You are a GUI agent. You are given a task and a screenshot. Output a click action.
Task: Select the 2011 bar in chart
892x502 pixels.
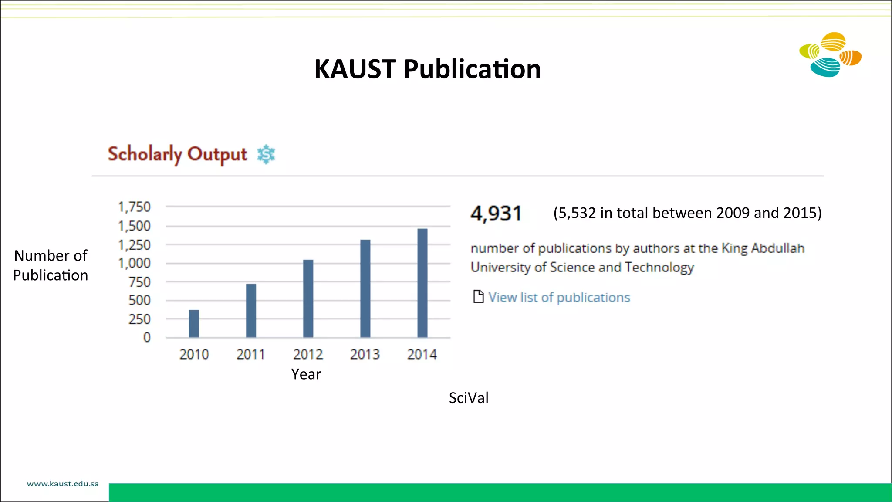251,311
